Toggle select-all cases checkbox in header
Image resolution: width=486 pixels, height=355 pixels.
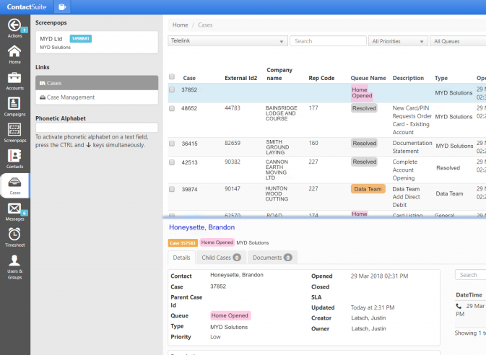(x=172, y=76)
